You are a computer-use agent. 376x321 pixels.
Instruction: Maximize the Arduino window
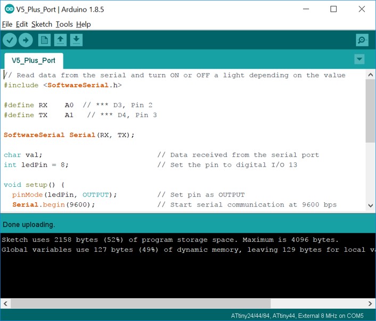click(x=333, y=9)
